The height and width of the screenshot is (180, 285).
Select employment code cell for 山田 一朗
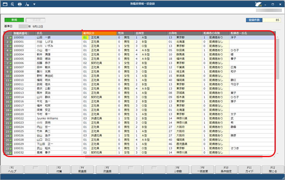point(85,38)
